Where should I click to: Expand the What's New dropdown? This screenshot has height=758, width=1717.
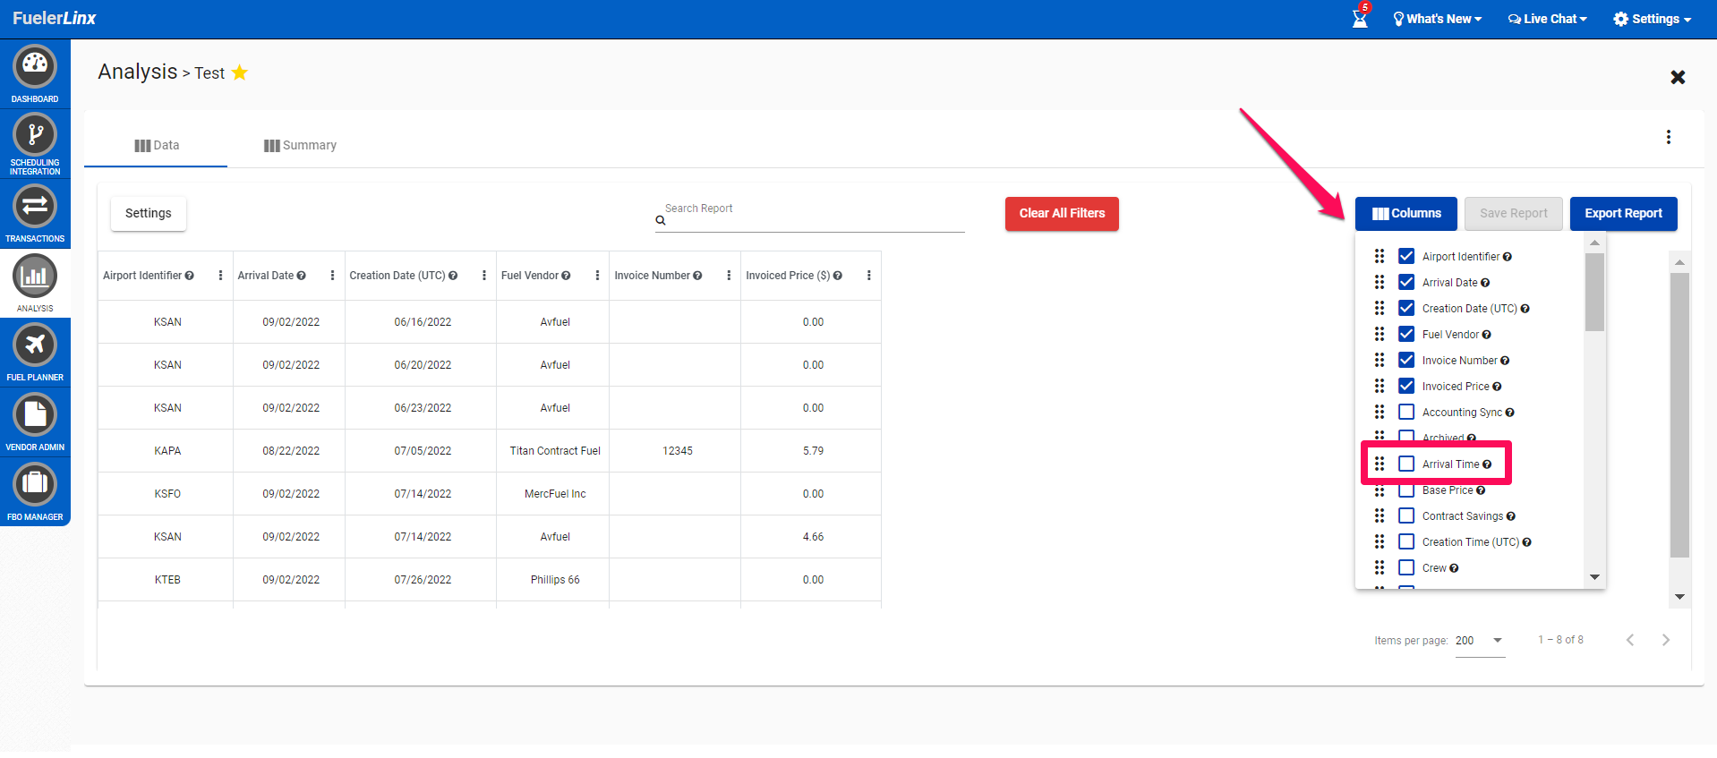tap(1438, 19)
